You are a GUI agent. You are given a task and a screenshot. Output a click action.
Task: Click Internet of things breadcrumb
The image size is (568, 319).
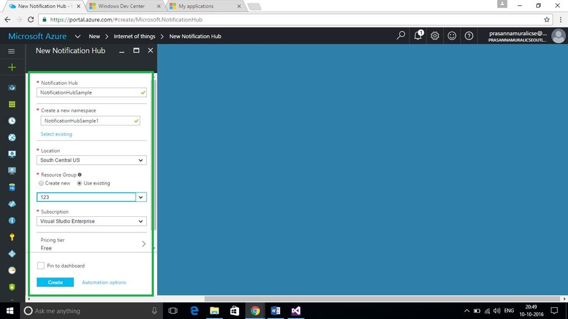pos(134,36)
